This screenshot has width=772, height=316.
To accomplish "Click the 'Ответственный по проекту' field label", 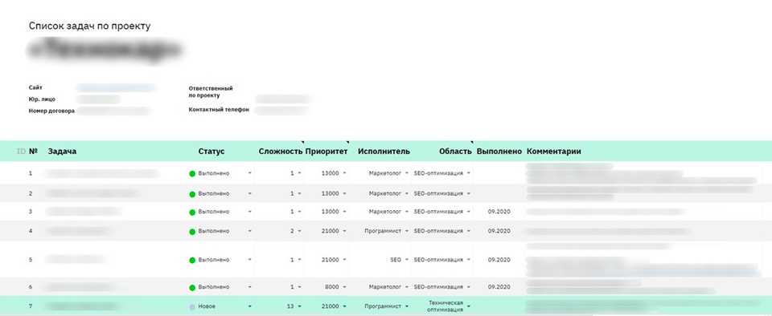I will [211, 91].
